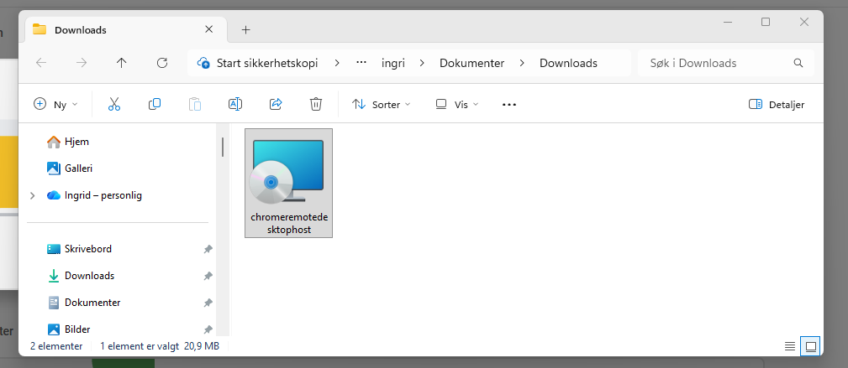848x368 pixels.
Task: Click the Paste clipboard icon
Action: 195,104
